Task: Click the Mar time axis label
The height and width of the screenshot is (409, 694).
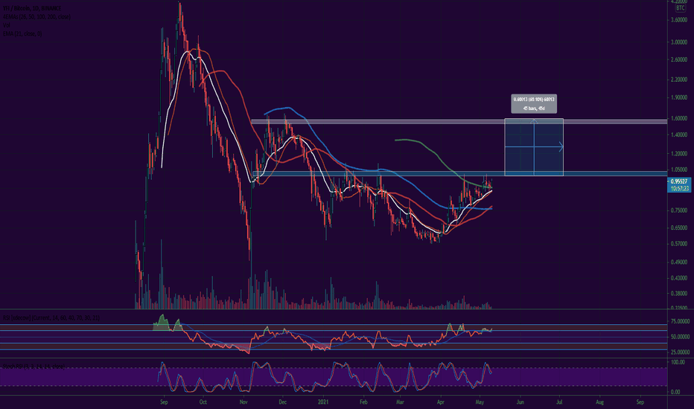Action: 400,402
